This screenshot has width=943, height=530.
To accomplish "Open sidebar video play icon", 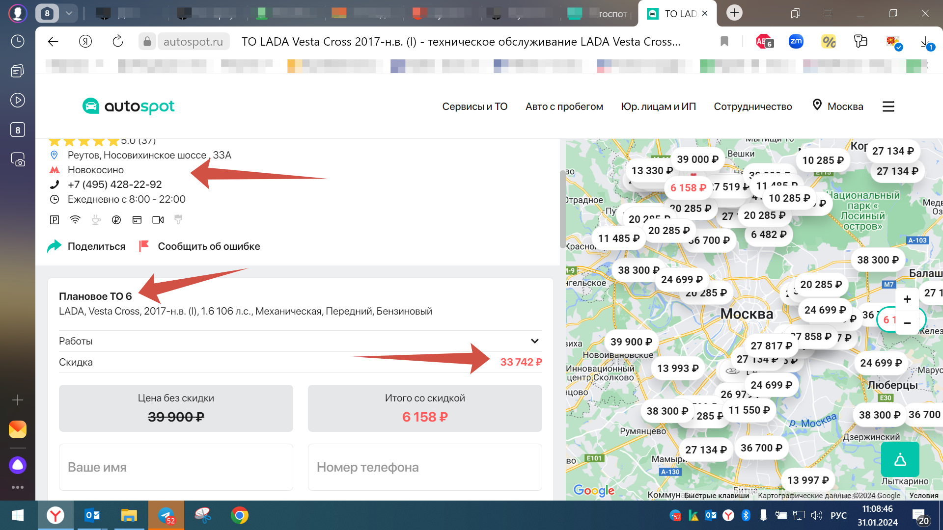I will click(x=18, y=100).
